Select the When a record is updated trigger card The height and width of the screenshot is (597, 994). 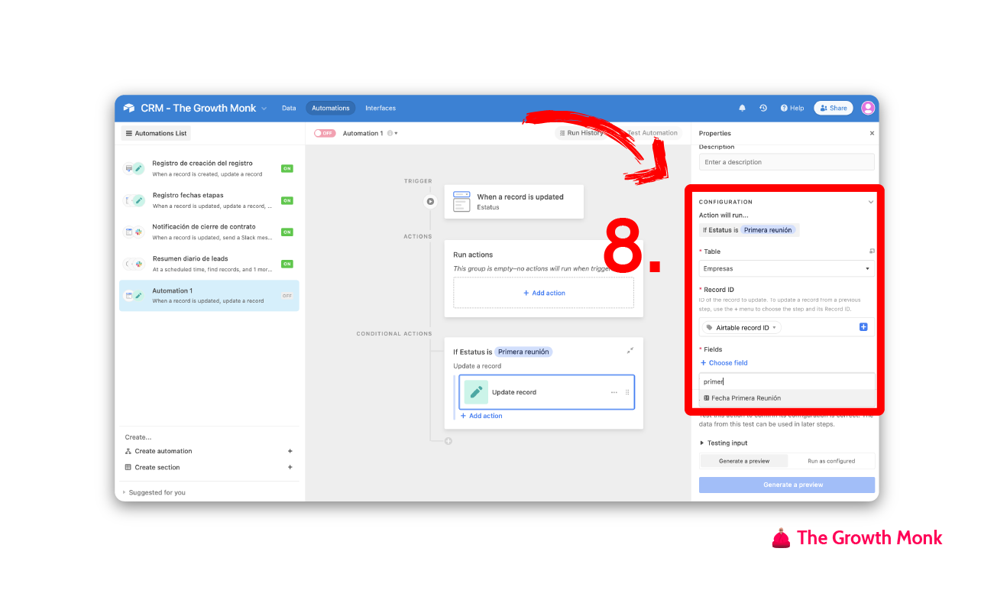point(513,202)
